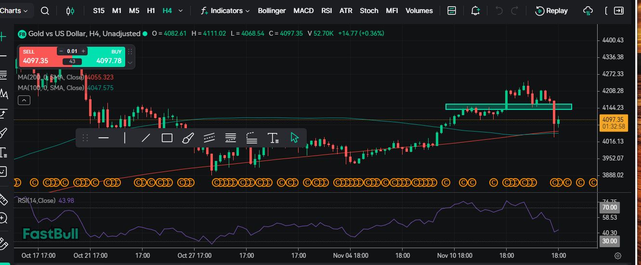
Task: Select the rectangle shape tool
Action: [167, 138]
